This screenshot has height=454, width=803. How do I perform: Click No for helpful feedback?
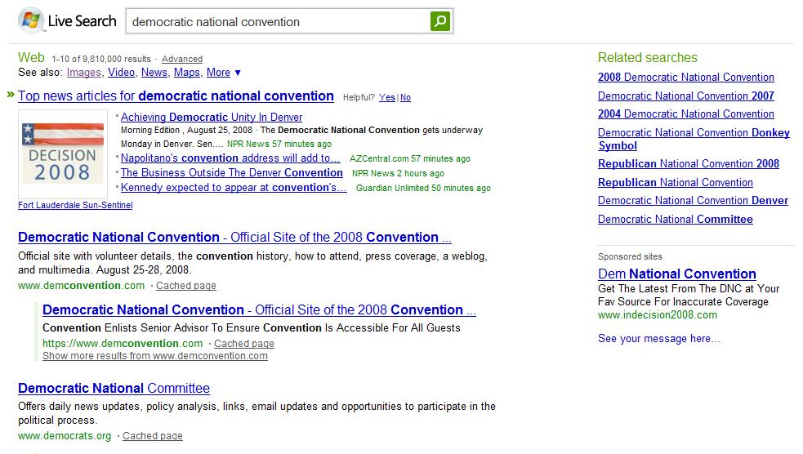pos(405,97)
